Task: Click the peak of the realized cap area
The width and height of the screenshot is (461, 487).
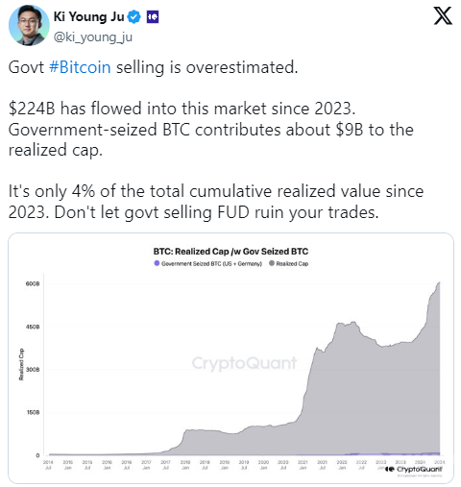Action: coord(440,282)
